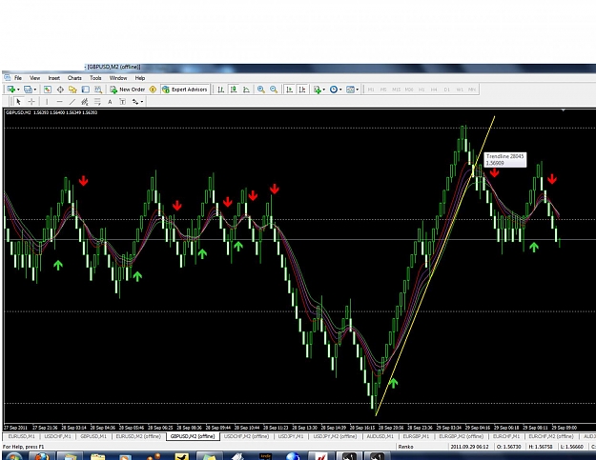Open the File menu
The height and width of the screenshot is (460, 596).
click(x=18, y=78)
